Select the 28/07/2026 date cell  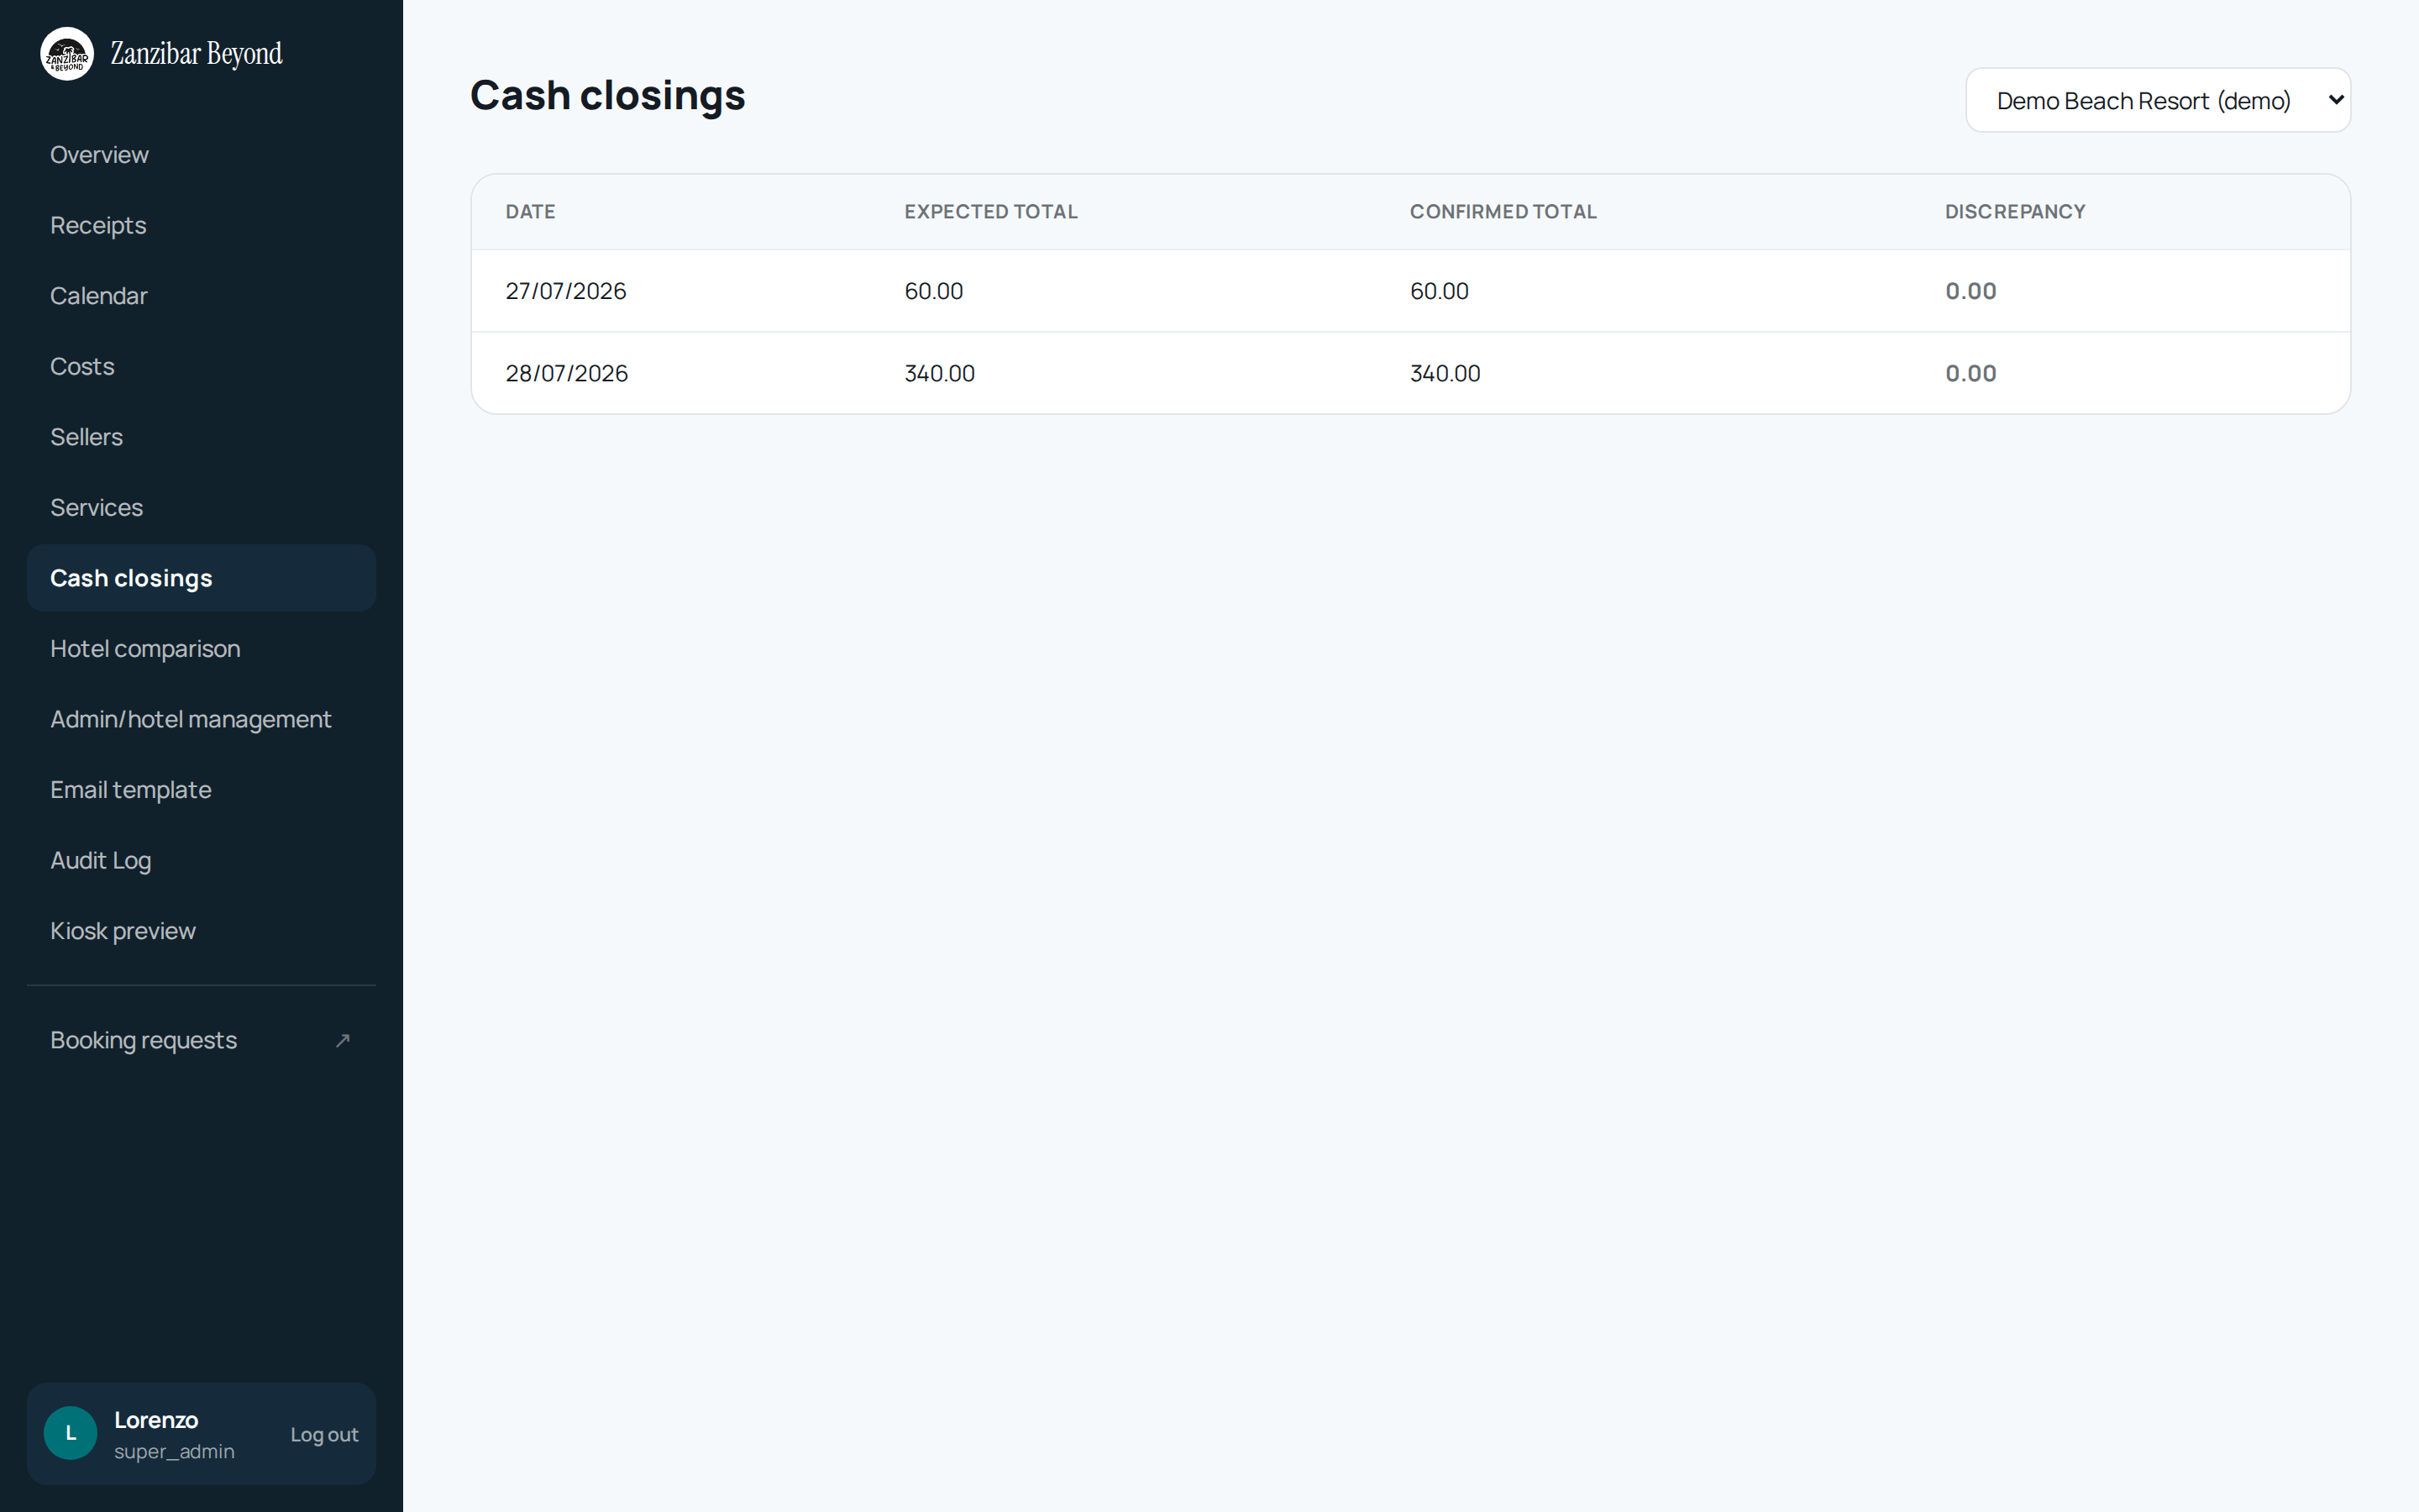click(567, 373)
